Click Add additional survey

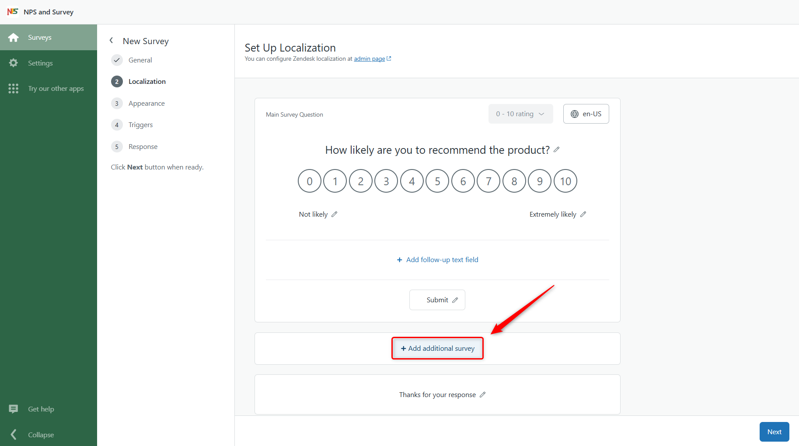coord(437,348)
